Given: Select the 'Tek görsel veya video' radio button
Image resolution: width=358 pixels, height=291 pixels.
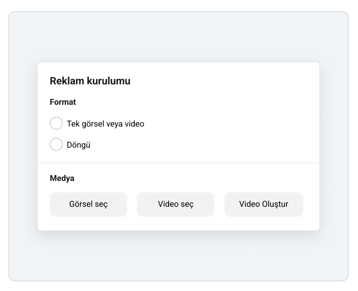Looking at the screenshot, I should [56, 123].
